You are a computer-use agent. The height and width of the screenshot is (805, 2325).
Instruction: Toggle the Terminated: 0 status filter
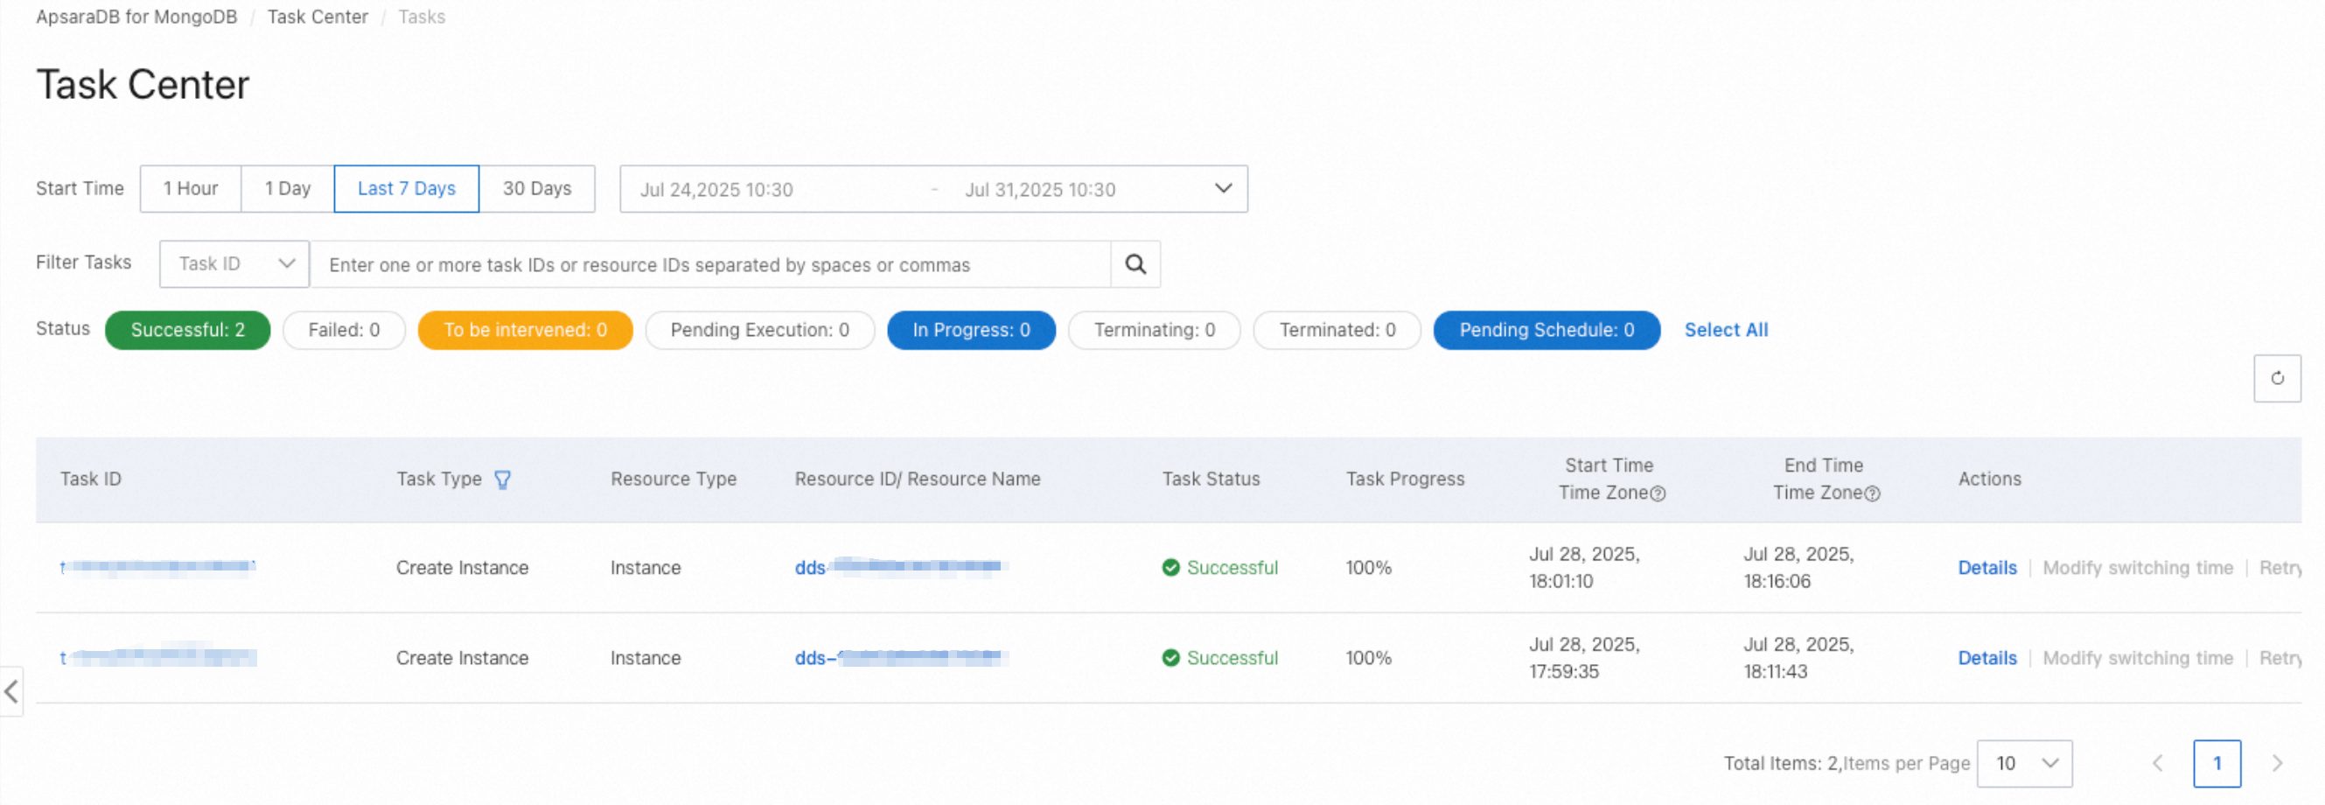pyautogui.click(x=1337, y=330)
